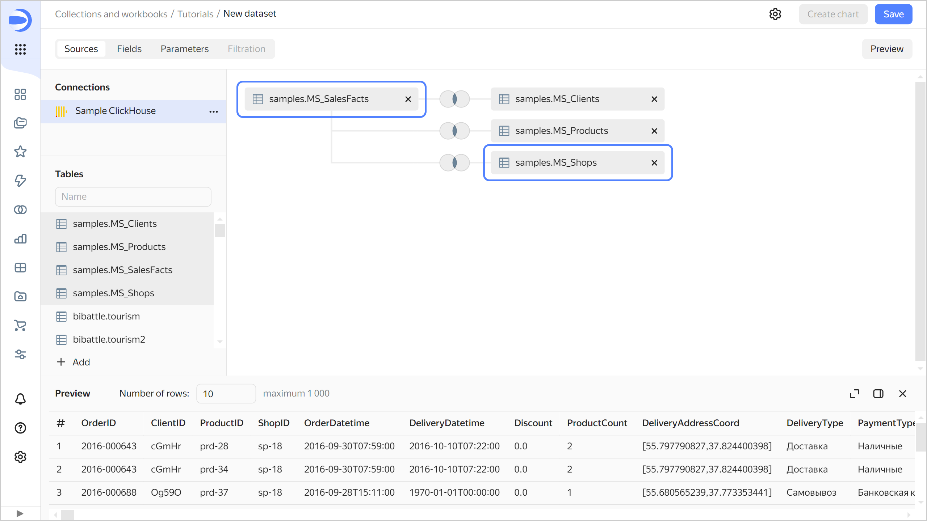
Task: Toggle the Preview panel button
Action: click(x=886, y=49)
